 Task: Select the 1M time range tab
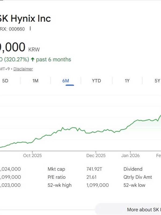tap(35, 81)
